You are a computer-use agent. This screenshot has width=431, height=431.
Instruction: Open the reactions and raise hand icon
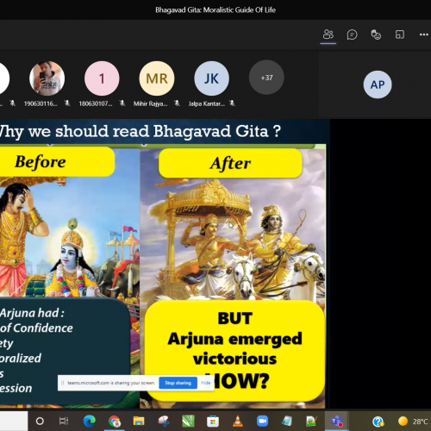point(376,34)
